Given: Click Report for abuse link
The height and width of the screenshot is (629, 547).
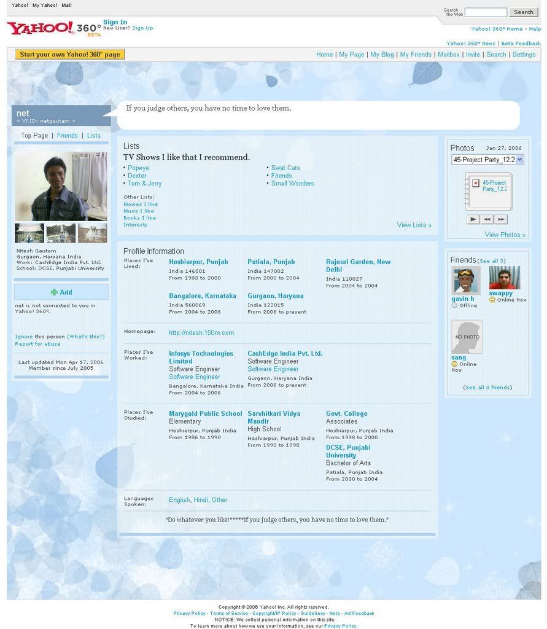Looking at the screenshot, I should 37,344.
